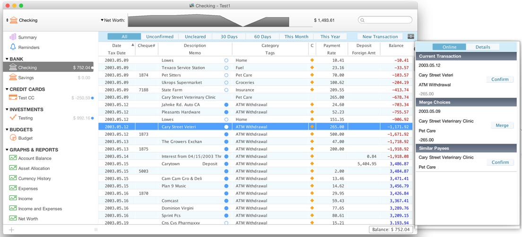Open the Net Worth graph dropdown arrow
This screenshot has width=522, height=237.
(102, 20)
